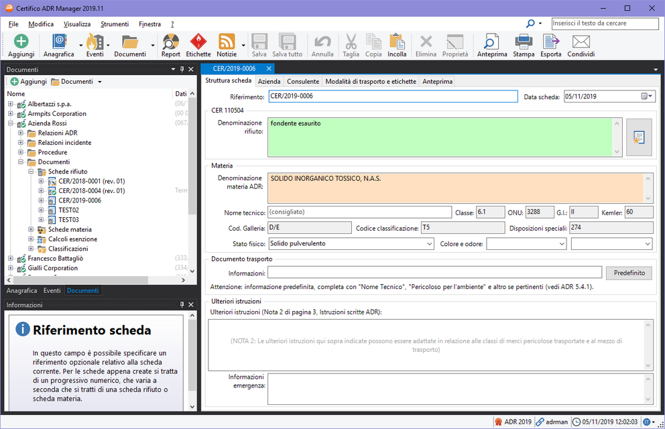The height and width of the screenshot is (429, 665).
Task: Expand the Albertazzi s.p.a. tree node
Action: coord(11,104)
